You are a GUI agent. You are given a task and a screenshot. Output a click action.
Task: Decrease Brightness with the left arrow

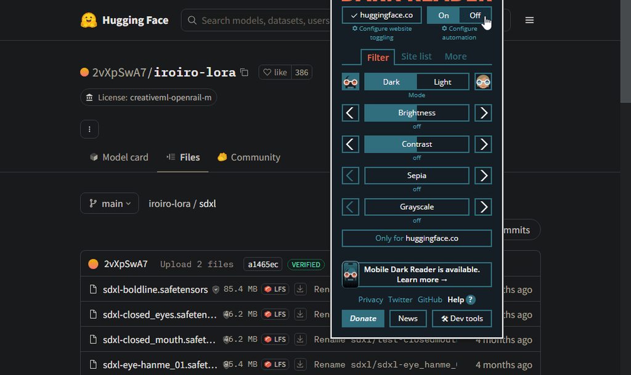pos(351,113)
